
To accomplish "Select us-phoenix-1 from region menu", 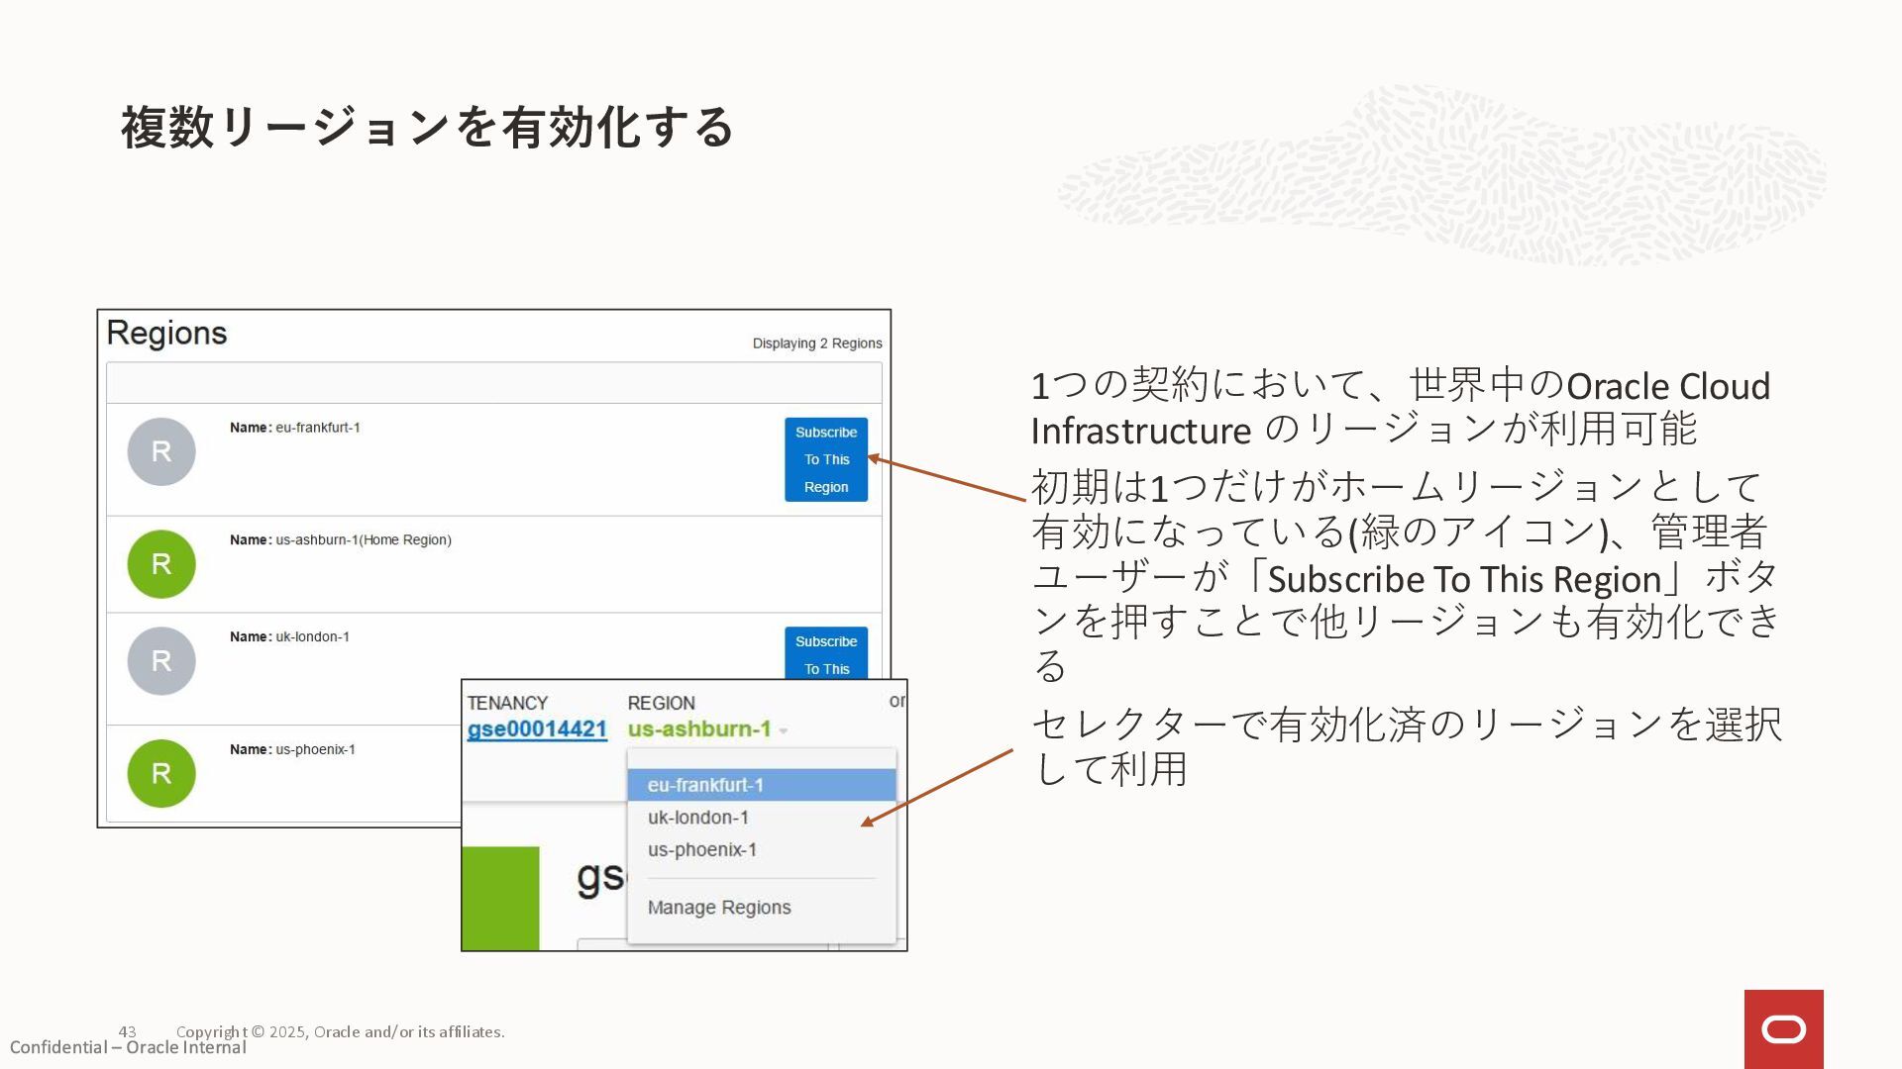I will tap(702, 850).
